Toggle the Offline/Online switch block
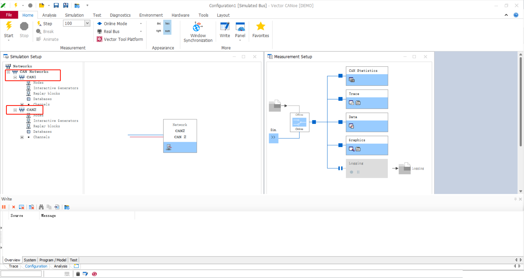 coord(299,122)
